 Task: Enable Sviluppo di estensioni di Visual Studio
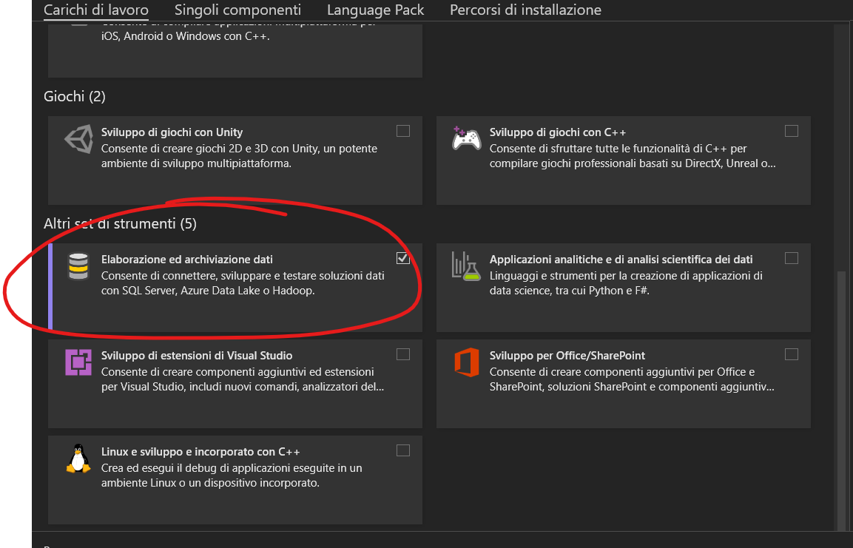403,354
